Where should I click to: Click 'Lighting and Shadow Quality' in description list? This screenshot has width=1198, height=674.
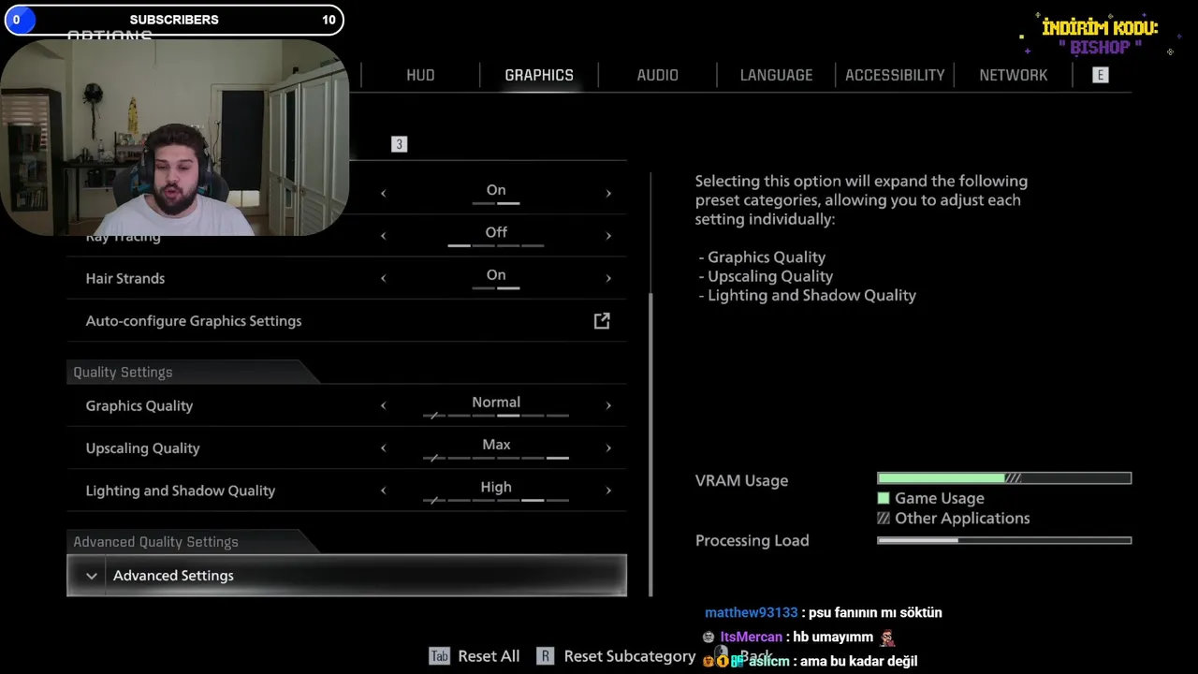811,295
